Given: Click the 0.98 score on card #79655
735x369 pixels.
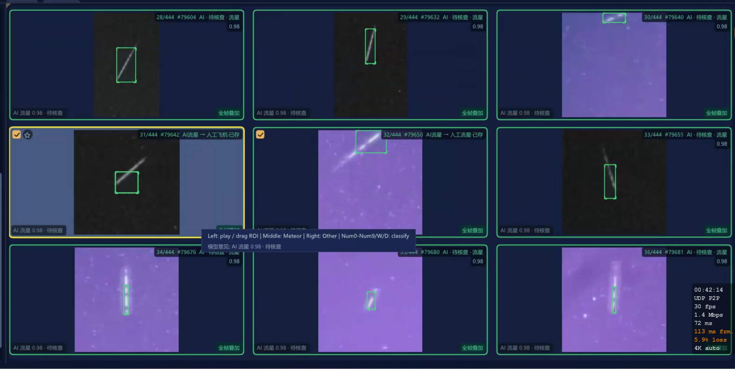Looking at the screenshot, I should click(722, 144).
